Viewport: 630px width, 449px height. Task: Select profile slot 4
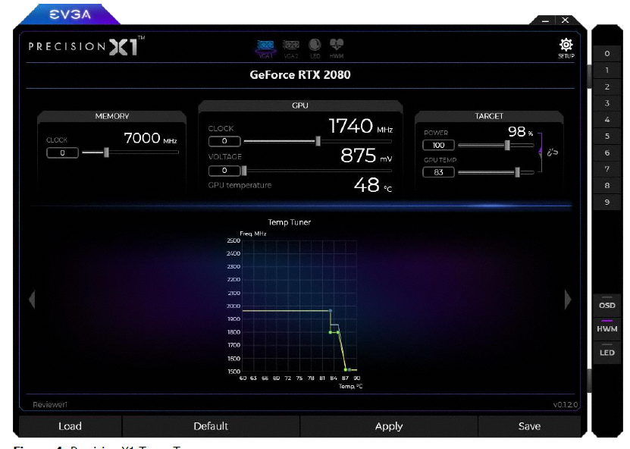pos(607,119)
